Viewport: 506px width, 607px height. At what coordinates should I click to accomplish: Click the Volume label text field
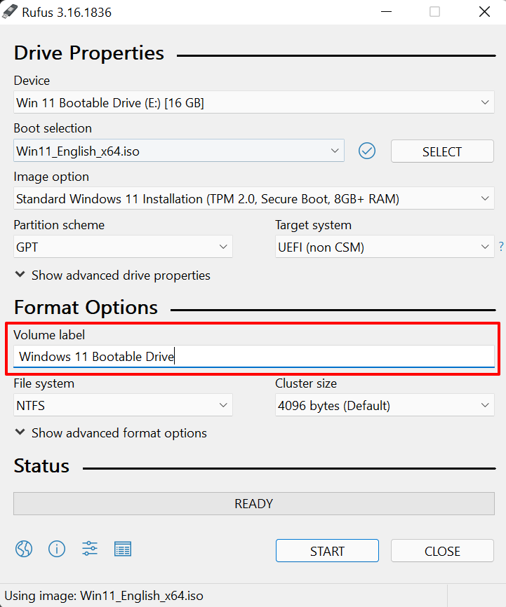click(x=253, y=357)
